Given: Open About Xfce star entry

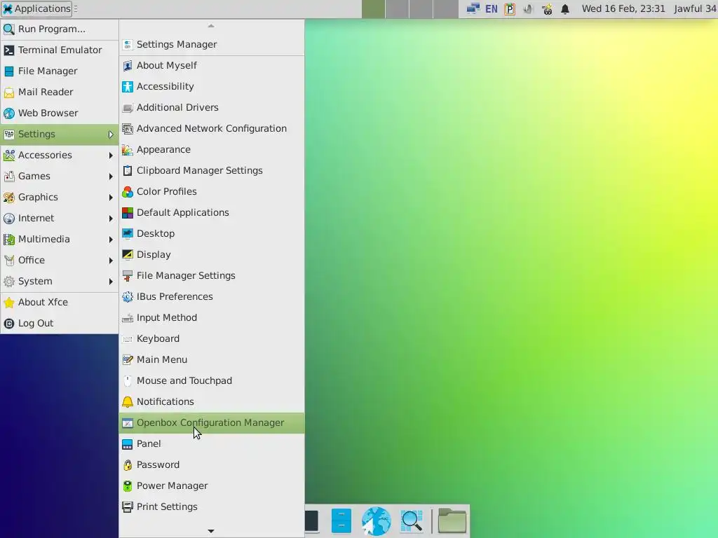Looking at the screenshot, I should pos(60,303).
